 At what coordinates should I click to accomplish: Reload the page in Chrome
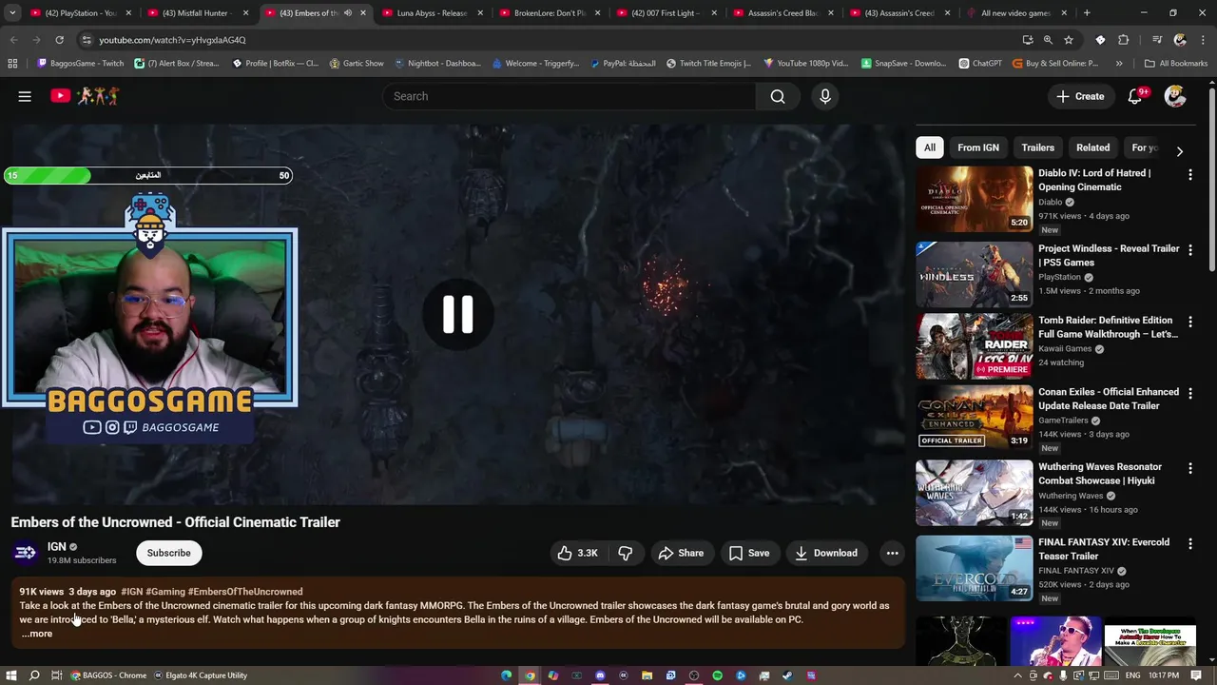(x=59, y=40)
